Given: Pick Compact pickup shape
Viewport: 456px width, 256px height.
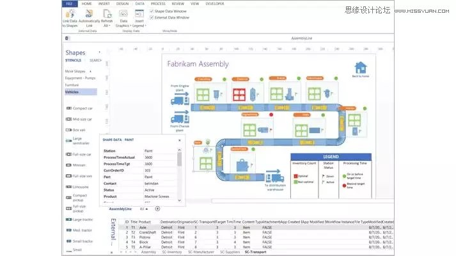Looking at the screenshot, I should (77, 198).
